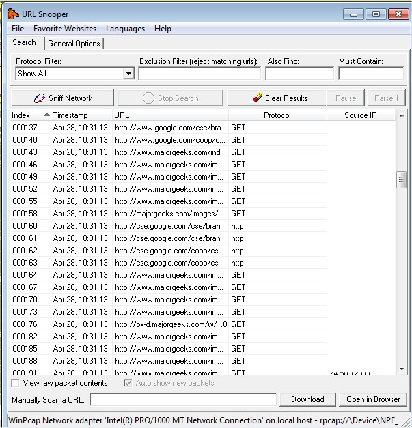Click the Also Find input field
412x428 pixels.
[299, 74]
